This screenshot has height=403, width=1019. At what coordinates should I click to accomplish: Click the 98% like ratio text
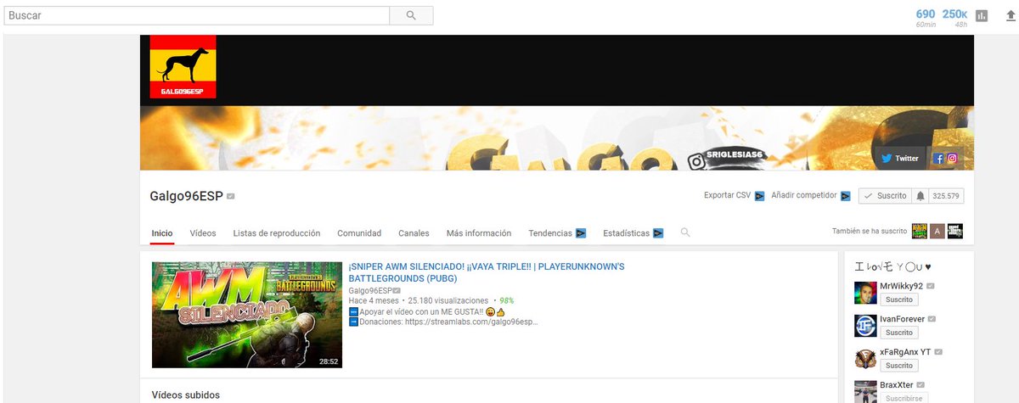tap(506, 300)
